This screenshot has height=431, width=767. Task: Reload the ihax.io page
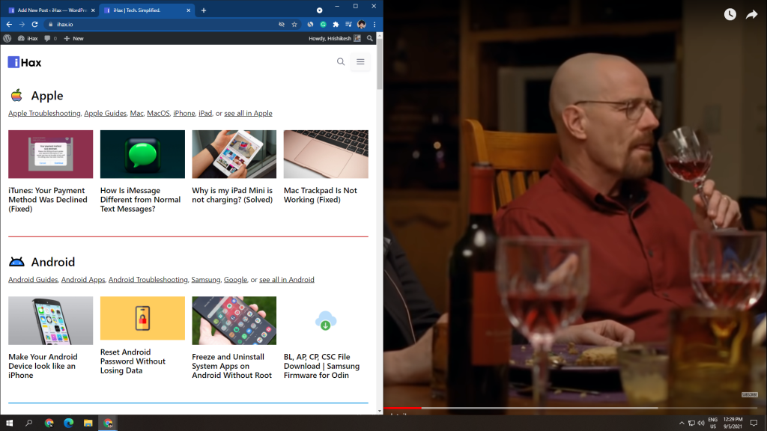(34, 24)
